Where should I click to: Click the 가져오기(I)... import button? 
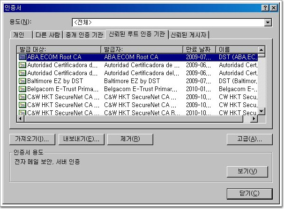[x=32, y=139]
